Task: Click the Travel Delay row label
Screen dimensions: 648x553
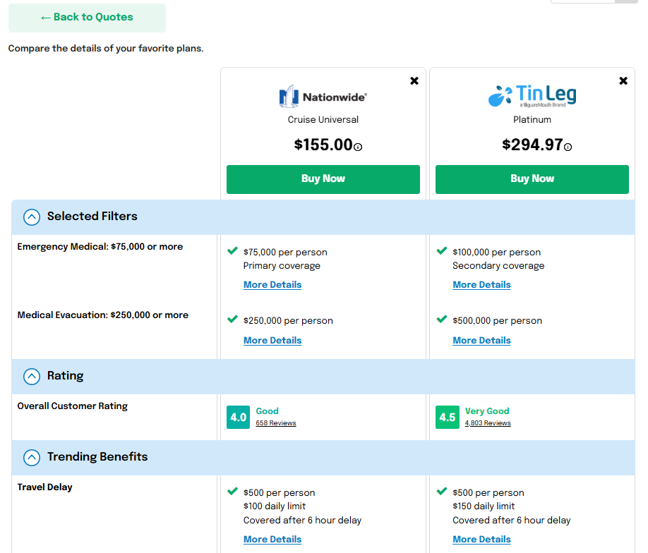Action: tap(44, 487)
